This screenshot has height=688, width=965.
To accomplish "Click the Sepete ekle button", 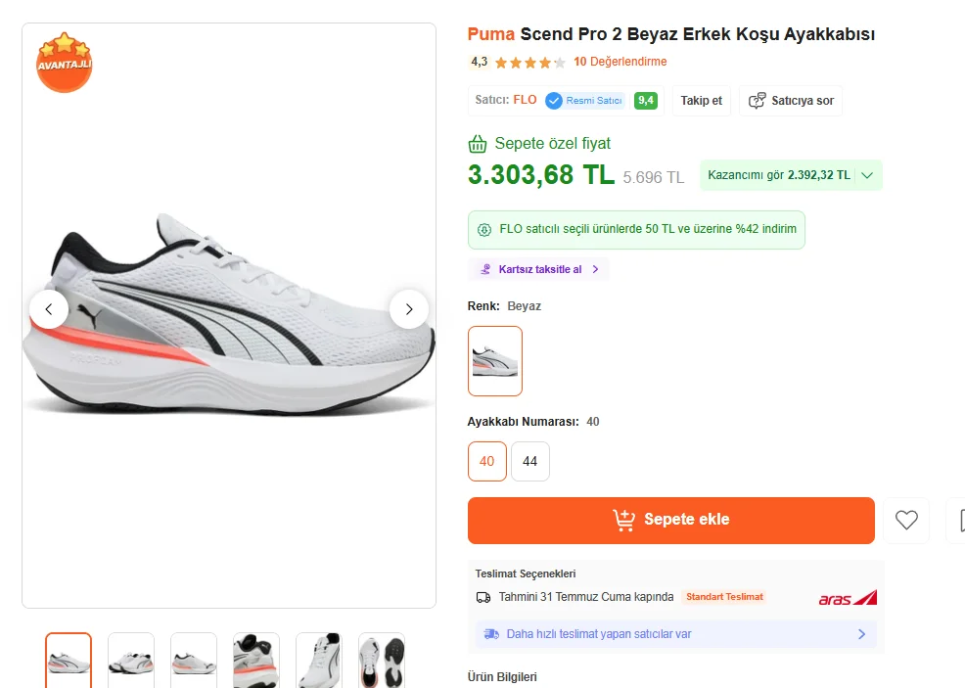I will click(670, 520).
